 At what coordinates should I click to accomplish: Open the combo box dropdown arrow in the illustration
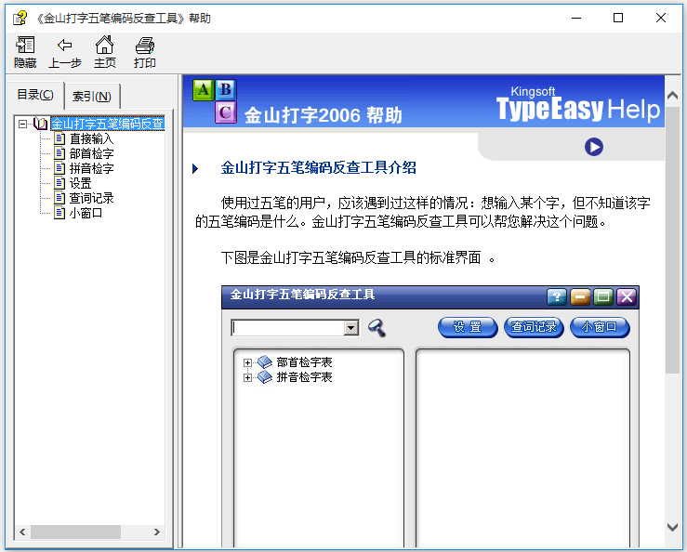[350, 328]
